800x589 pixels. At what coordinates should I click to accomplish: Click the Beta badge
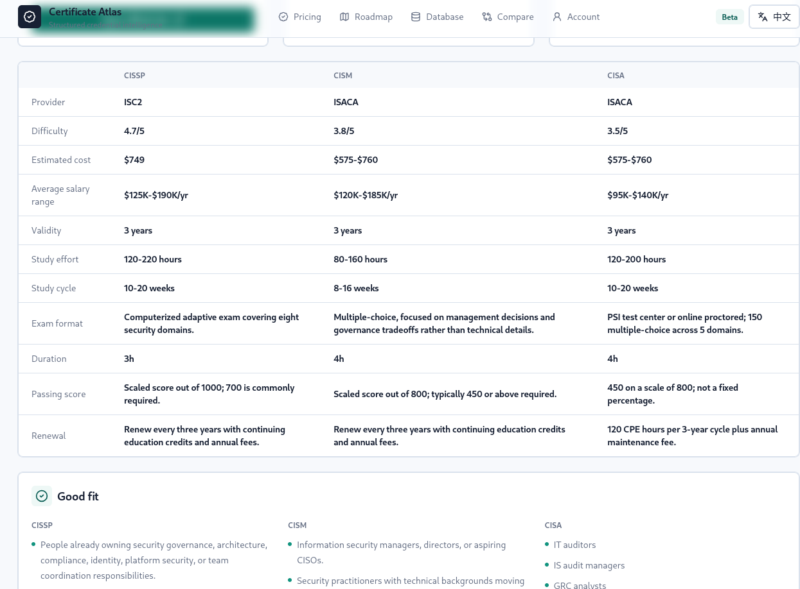(729, 17)
